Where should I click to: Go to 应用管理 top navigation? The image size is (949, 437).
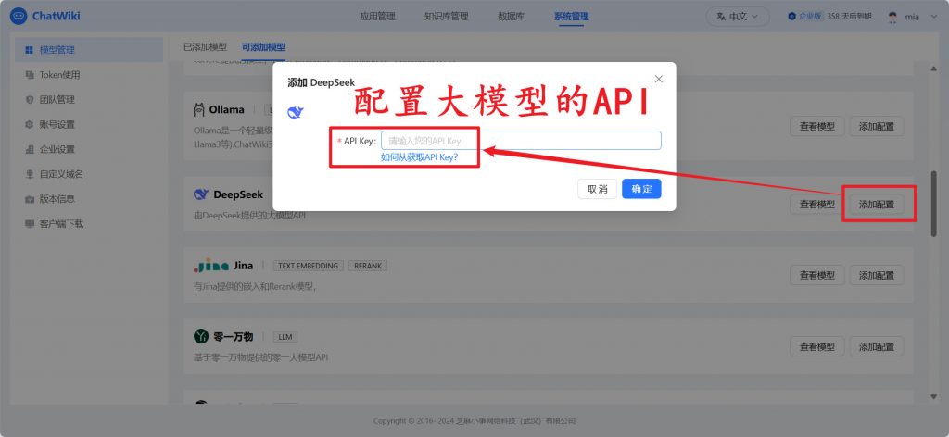coord(377,17)
